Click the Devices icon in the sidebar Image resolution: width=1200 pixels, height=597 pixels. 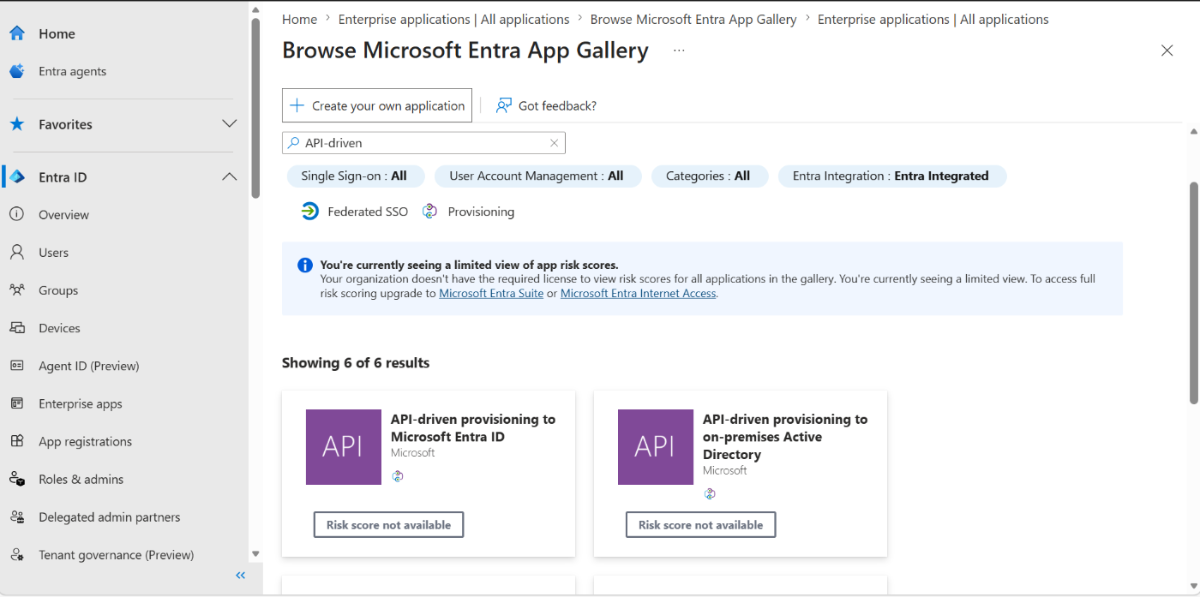(x=17, y=328)
